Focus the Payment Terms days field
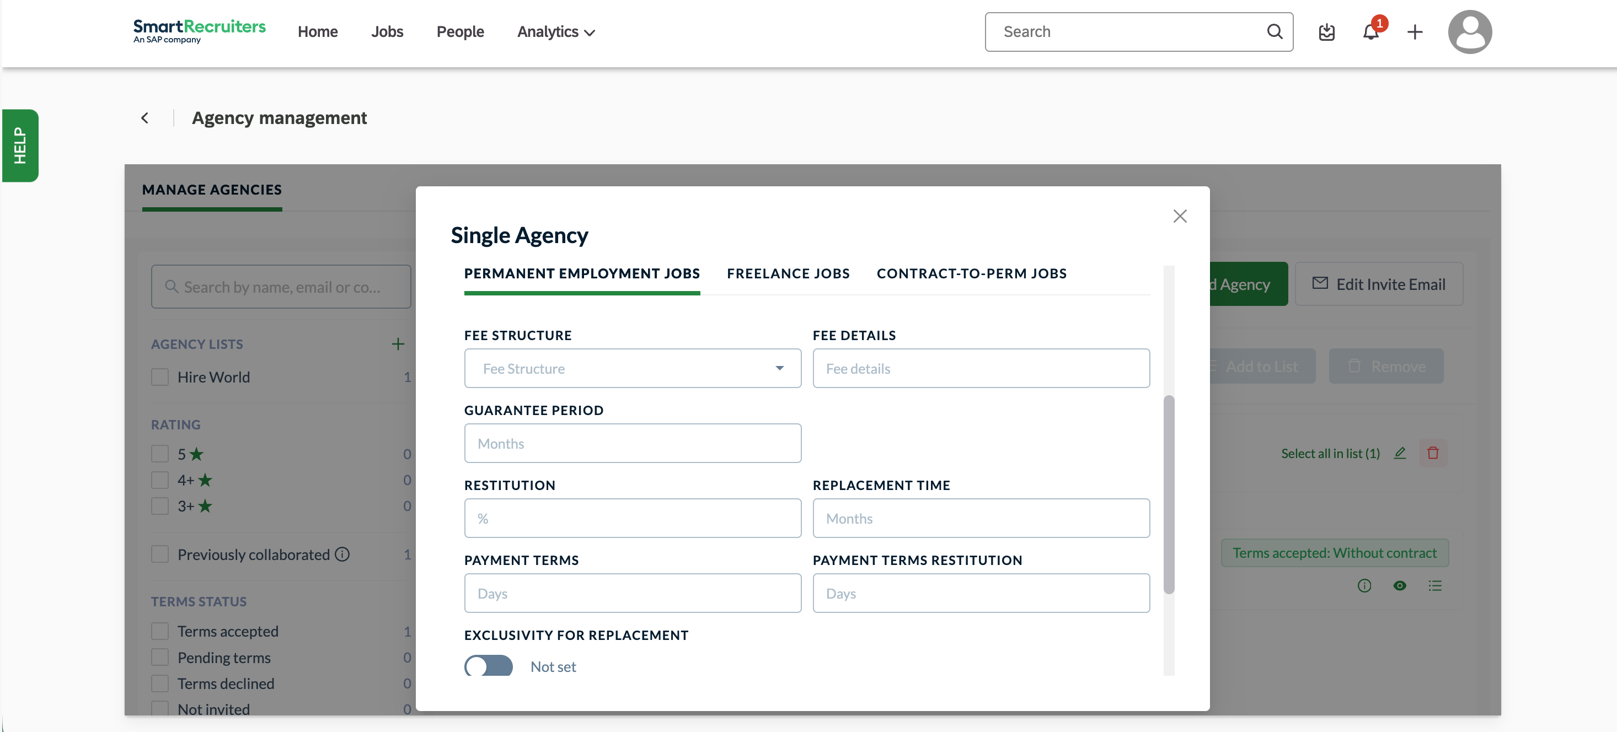Viewport: 1617px width, 732px height. pos(632,594)
